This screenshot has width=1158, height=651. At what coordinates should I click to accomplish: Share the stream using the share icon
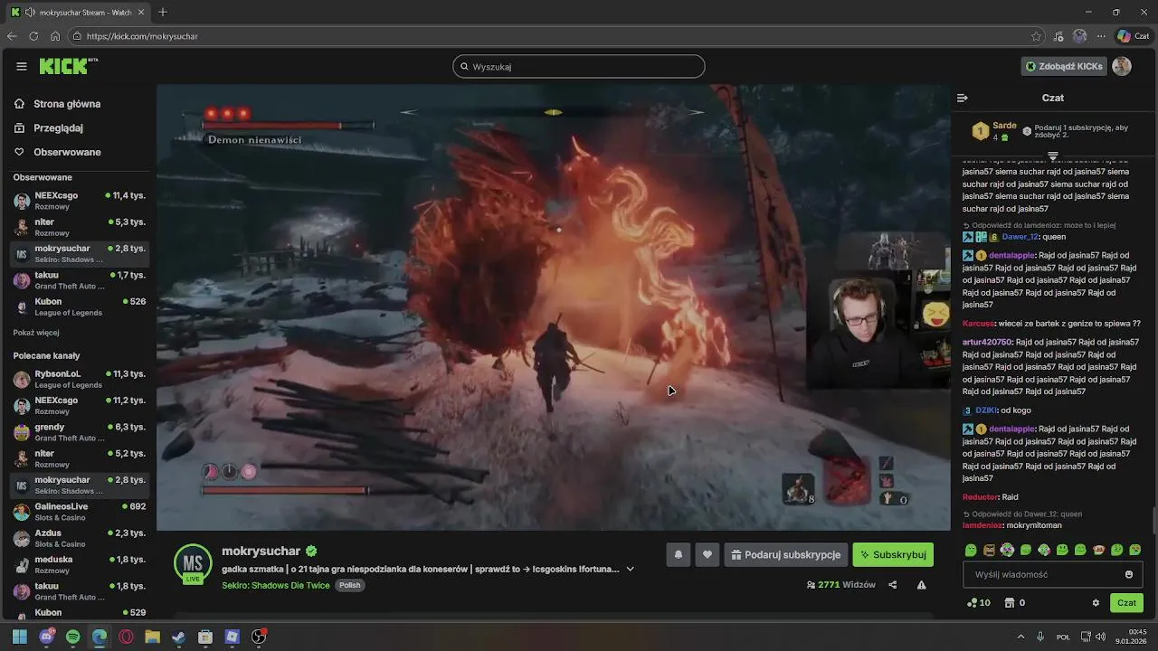click(892, 585)
